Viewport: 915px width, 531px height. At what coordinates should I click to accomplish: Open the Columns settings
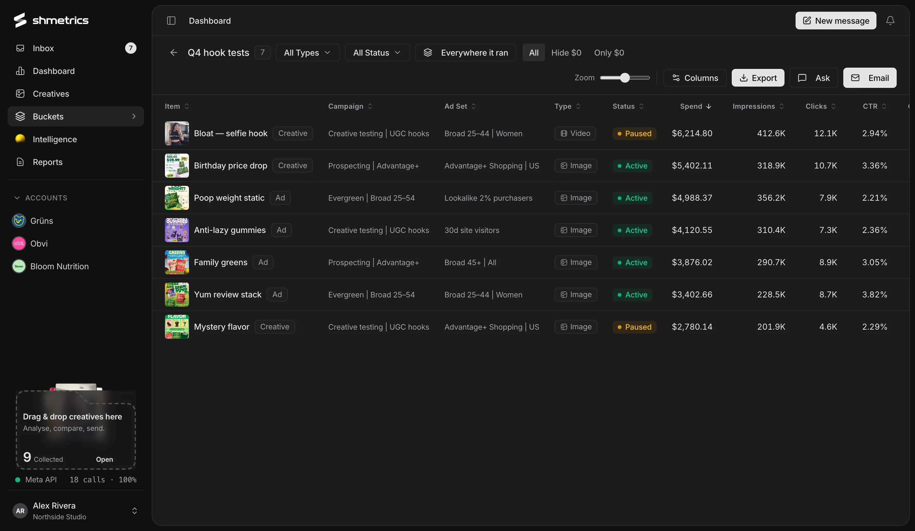tap(694, 78)
